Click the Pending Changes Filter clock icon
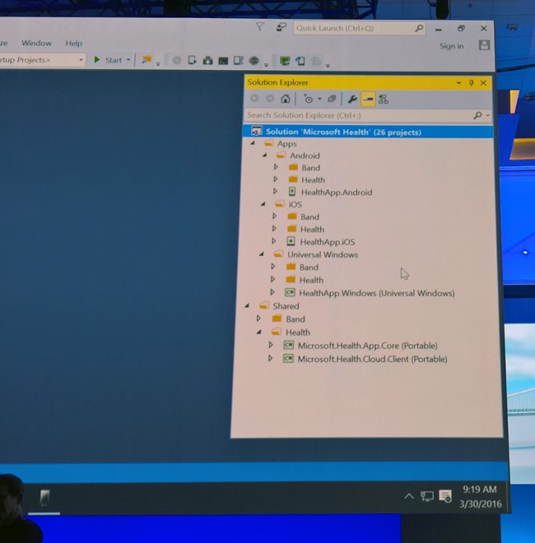 click(309, 99)
